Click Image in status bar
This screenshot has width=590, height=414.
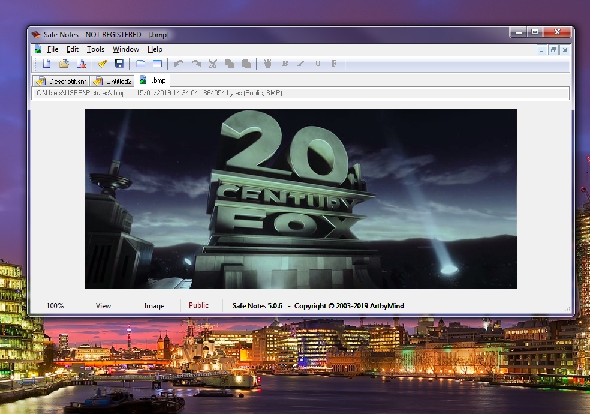(x=154, y=306)
